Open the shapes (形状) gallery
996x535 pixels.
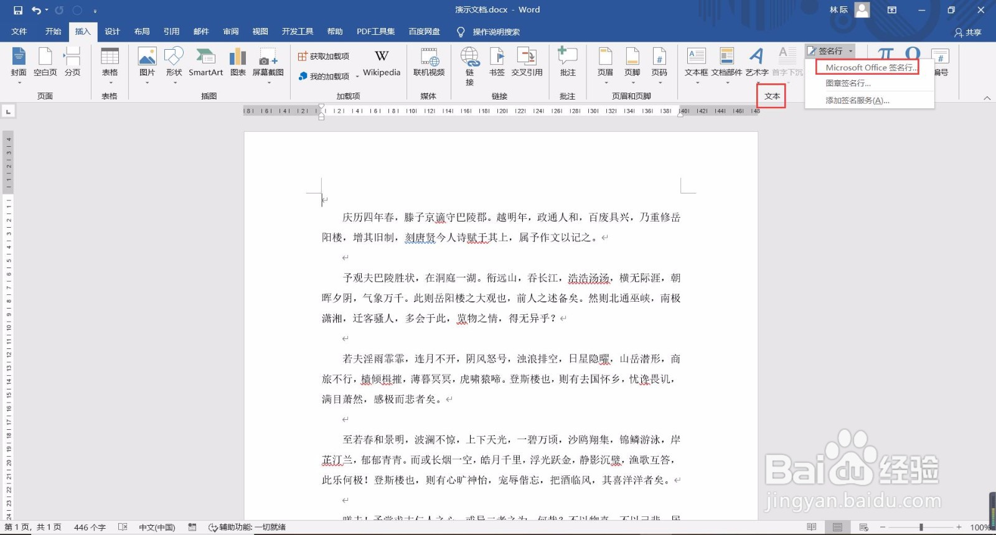(x=174, y=65)
